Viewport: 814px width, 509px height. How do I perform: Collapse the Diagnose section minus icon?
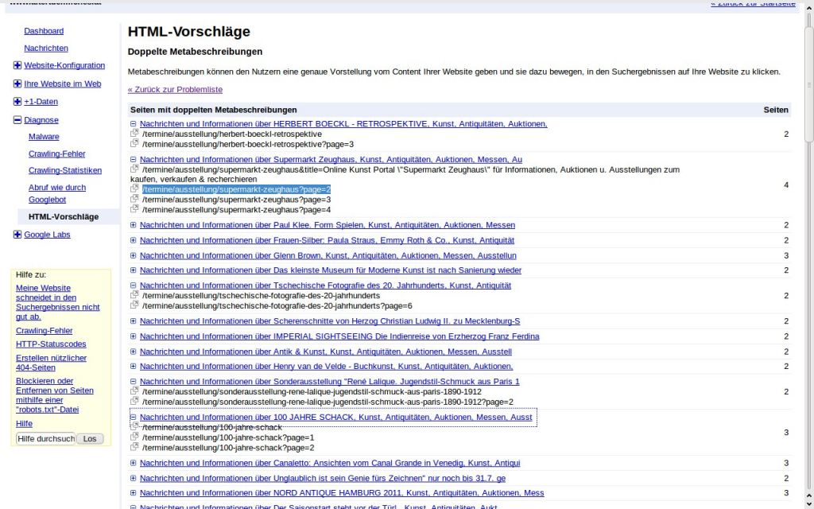[17, 120]
